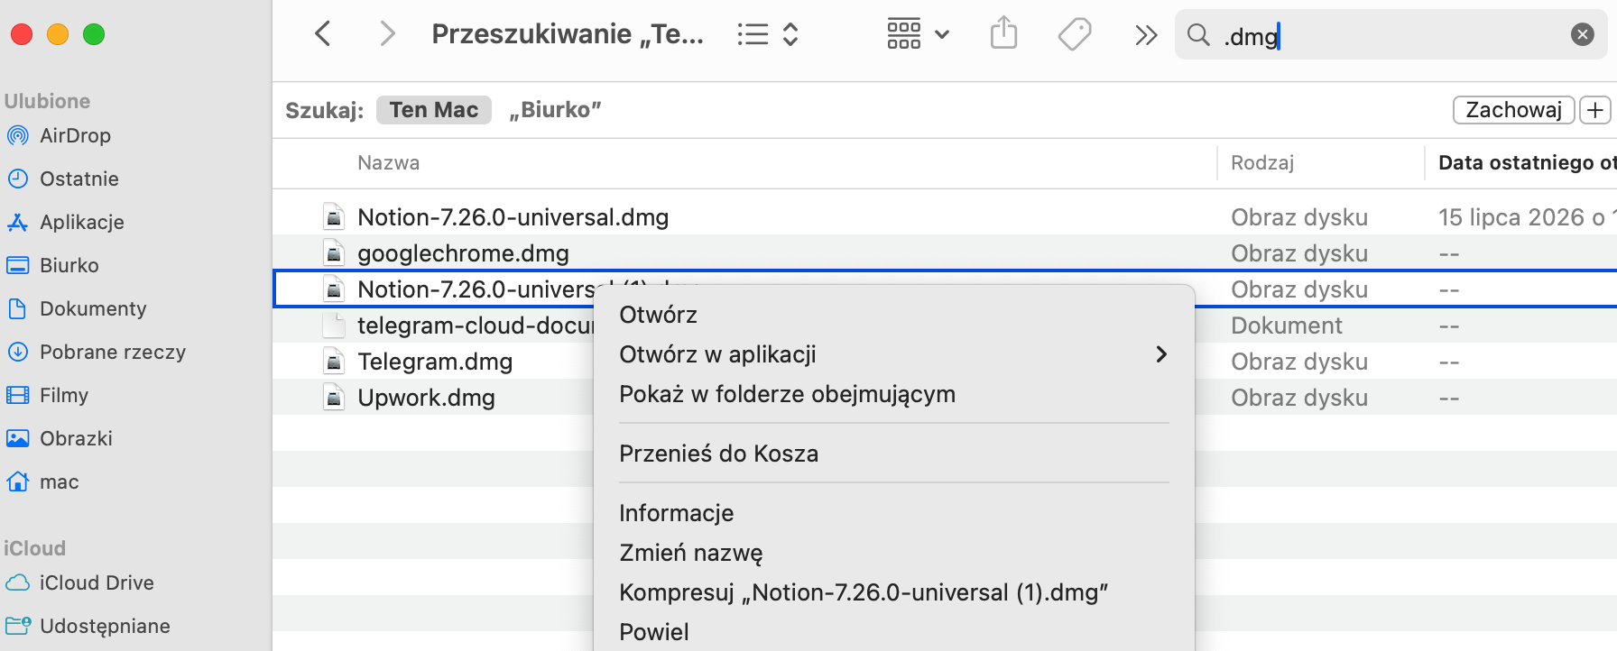
Task: Open Udostępniane in the sidebar
Action: click(x=105, y=626)
